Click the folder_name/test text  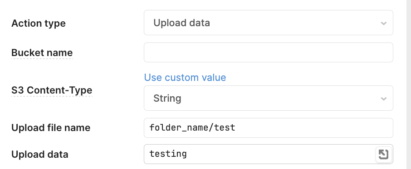click(x=192, y=127)
